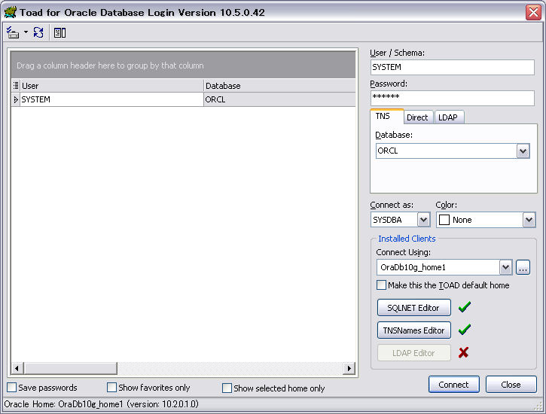Switch to the Direct tab

tap(417, 117)
